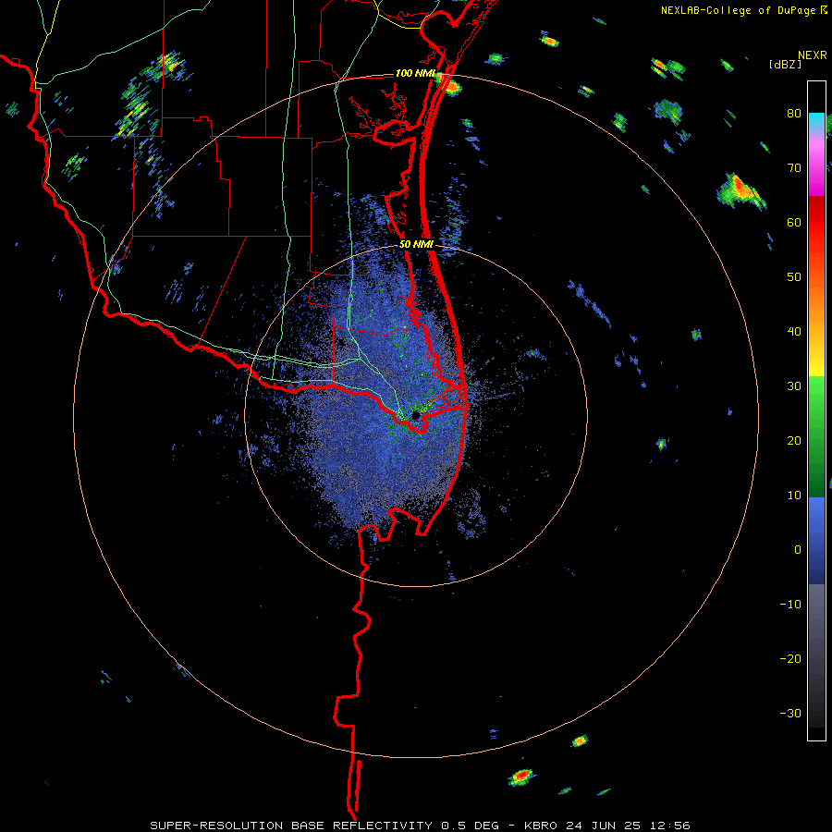Click the large storm cell east of color bar
832x832 pixels.
click(741, 191)
